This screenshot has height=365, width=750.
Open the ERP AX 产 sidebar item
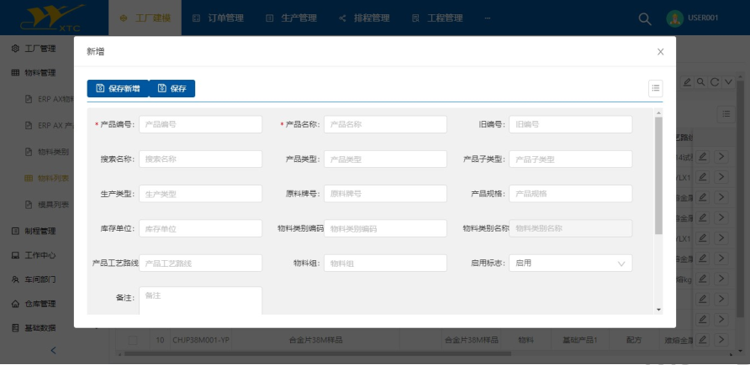pyautogui.click(x=50, y=126)
